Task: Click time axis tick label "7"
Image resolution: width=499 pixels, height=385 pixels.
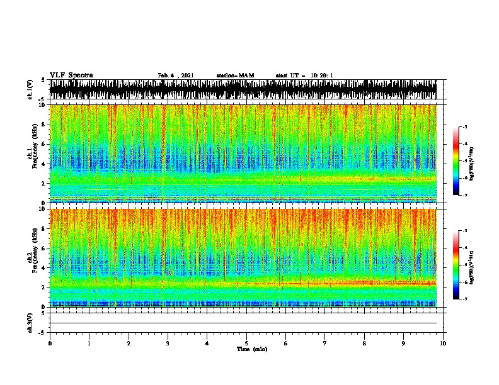Action: point(325,343)
